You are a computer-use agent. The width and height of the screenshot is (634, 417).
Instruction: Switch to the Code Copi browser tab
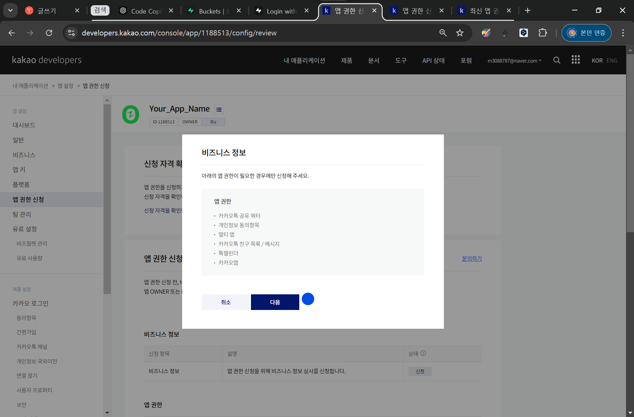pyautogui.click(x=146, y=11)
